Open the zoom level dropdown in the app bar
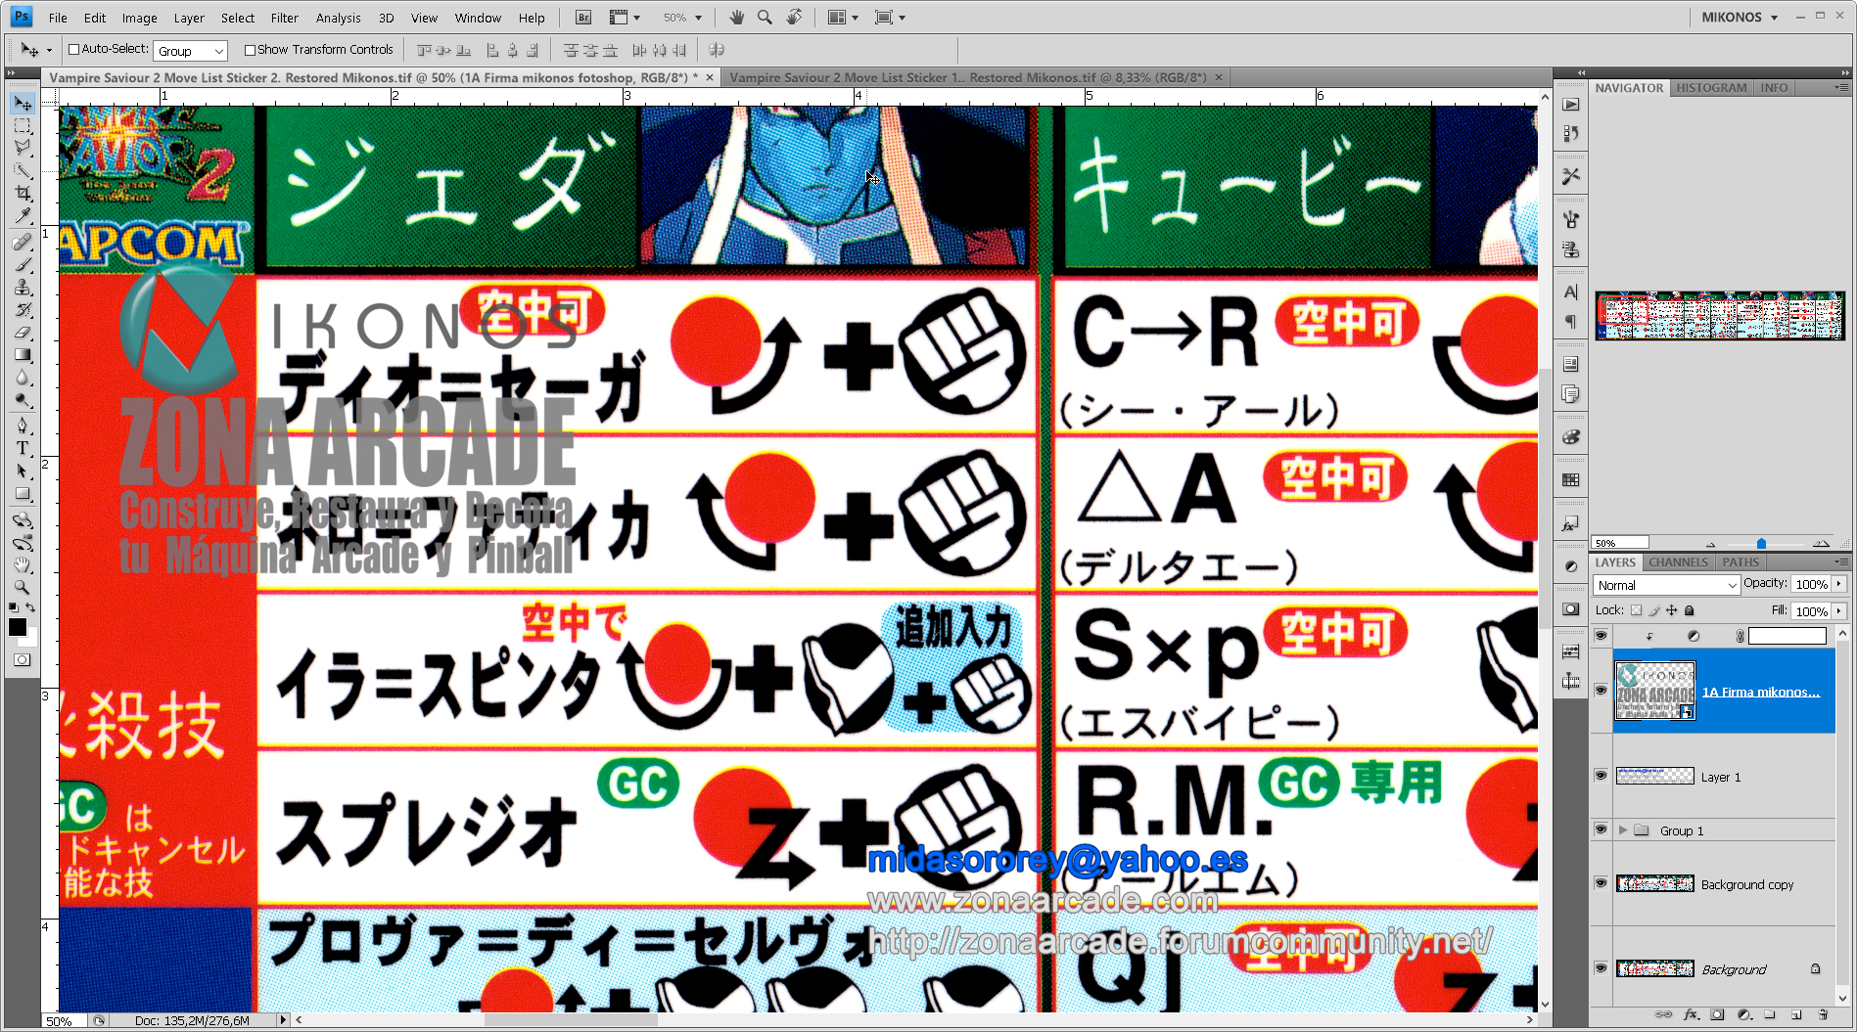1857x1032 pixels. [697, 17]
